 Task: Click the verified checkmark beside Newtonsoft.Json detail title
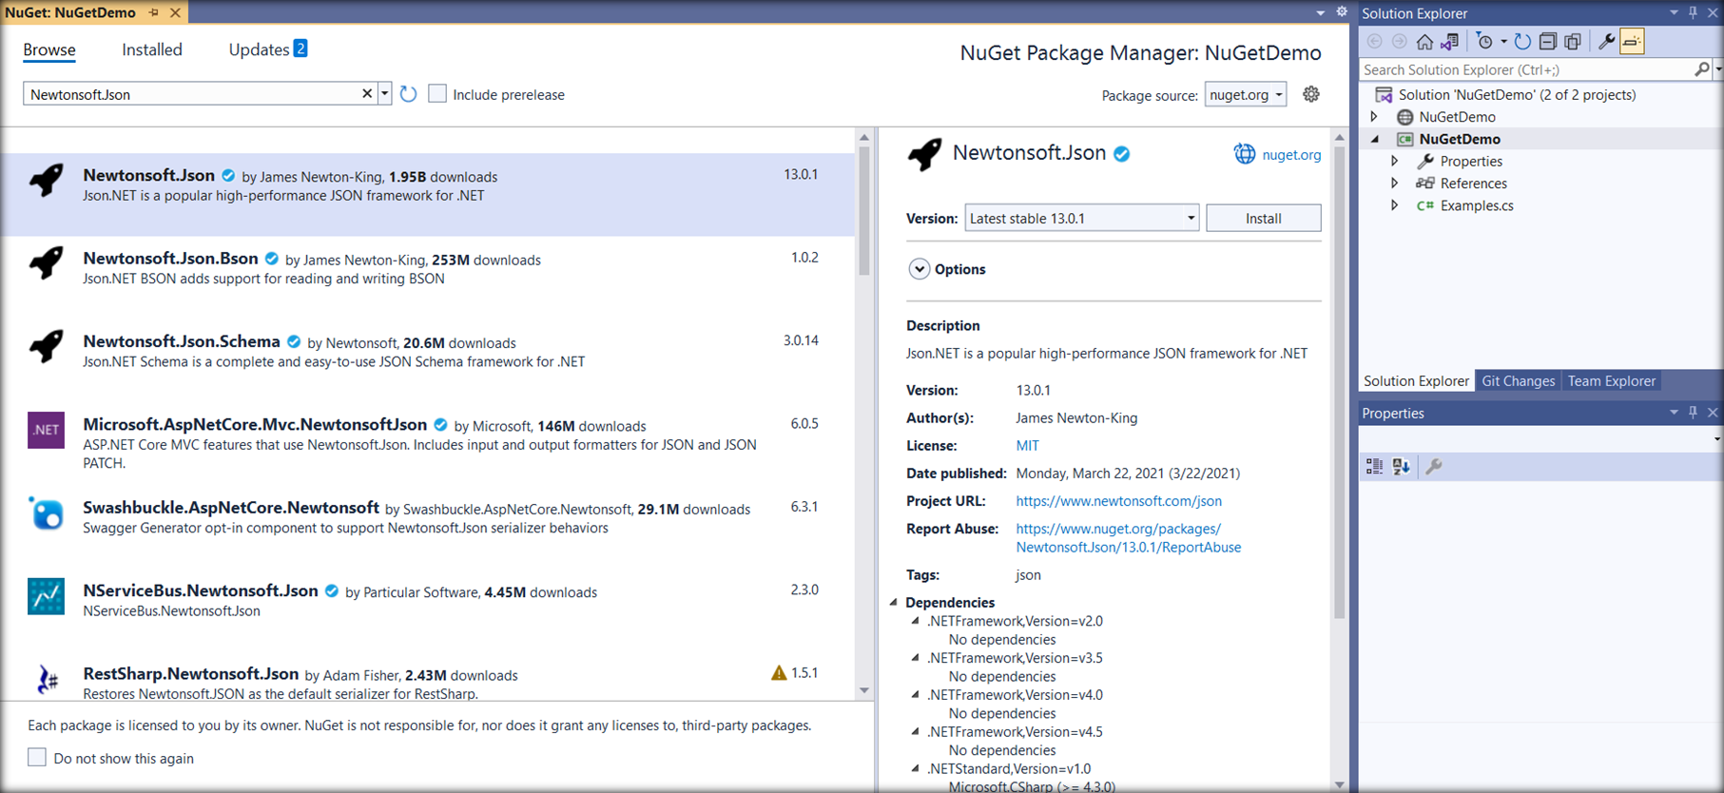click(x=1122, y=154)
